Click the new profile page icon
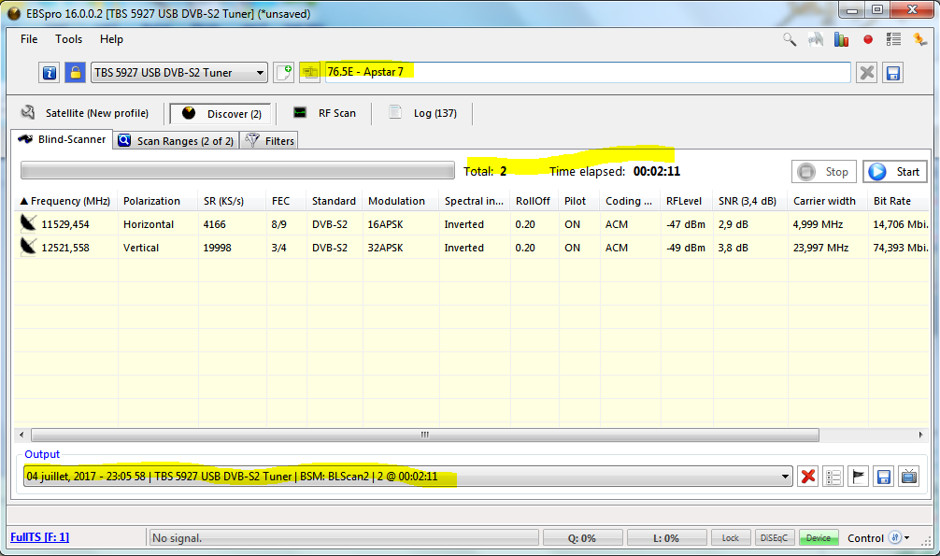Screen dimensions: 940x556 [x=284, y=73]
